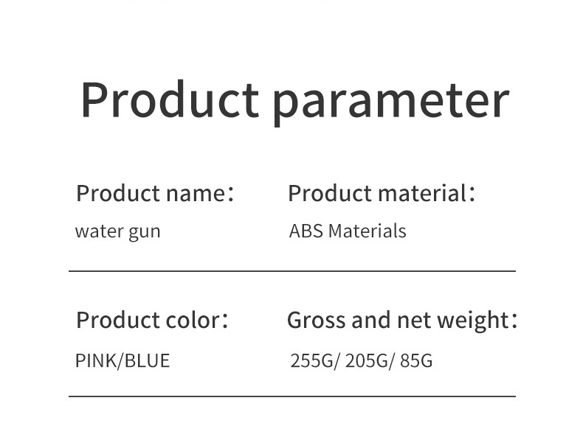Screen dimensions: 583x423
Task: Click the 'Product material:' label
Action: tap(382, 193)
